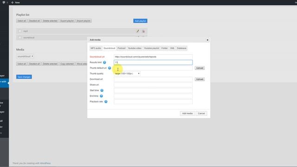Click Import playlist button
297x167 pixels.
84,21
